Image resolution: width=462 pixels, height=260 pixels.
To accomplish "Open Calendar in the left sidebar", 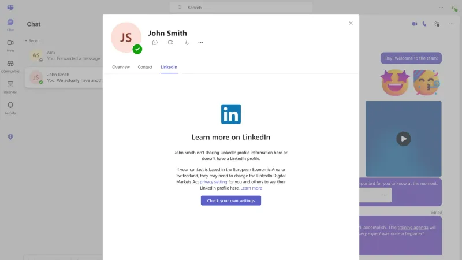I will (x=10, y=88).
